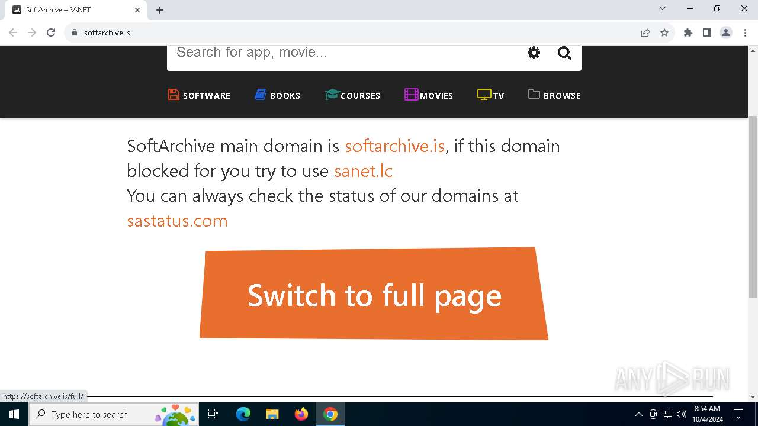Bookmark this tab with the star

click(664, 33)
